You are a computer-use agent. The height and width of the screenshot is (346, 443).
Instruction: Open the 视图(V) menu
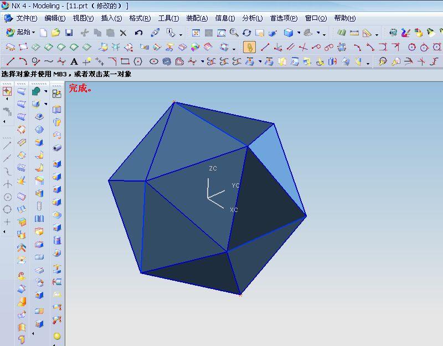point(83,18)
